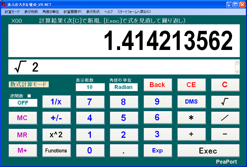Expand the 表示桁数 menu

(x=31, y=12)
